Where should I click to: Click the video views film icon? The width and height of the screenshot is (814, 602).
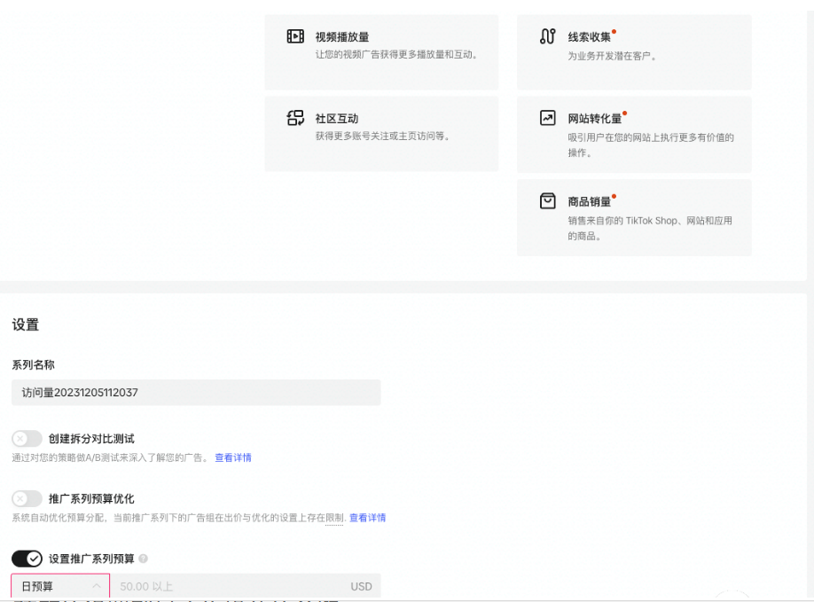tap(295, 36)
